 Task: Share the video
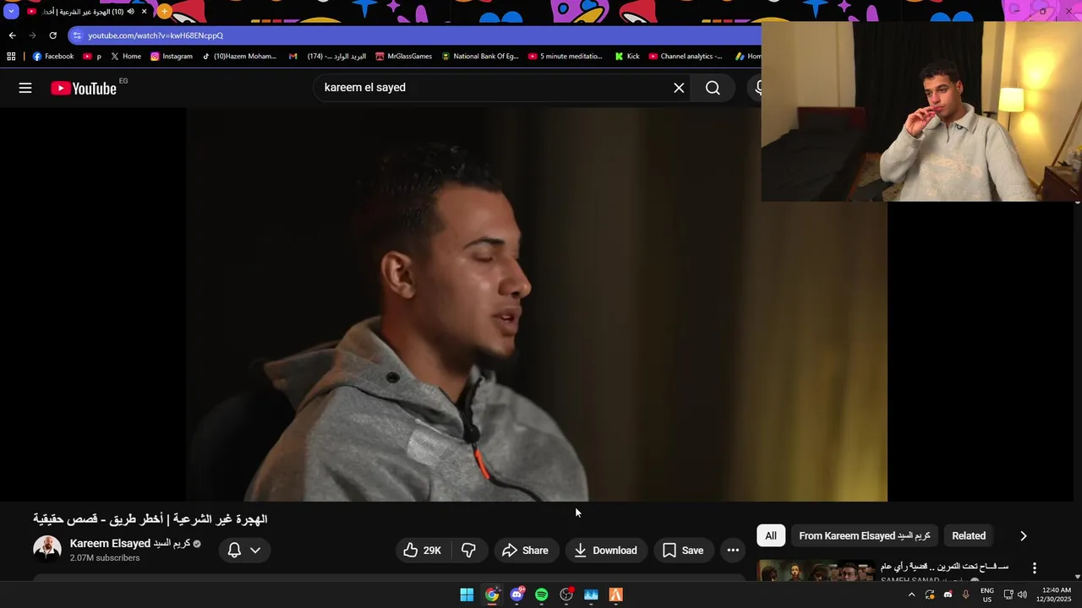(x=526, y=551)
